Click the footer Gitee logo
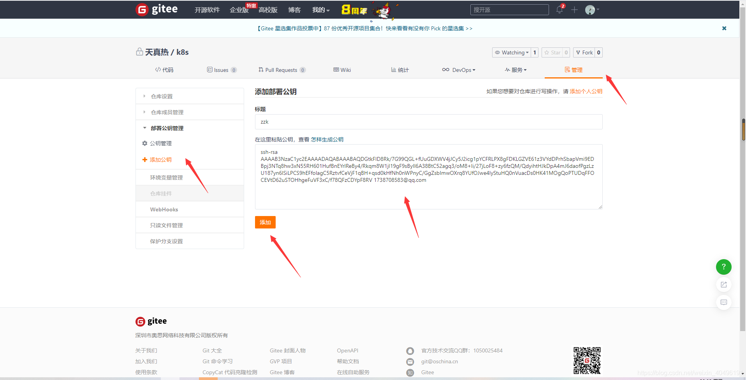Screen dimensions: 746x380 click(x=151, y=321)
